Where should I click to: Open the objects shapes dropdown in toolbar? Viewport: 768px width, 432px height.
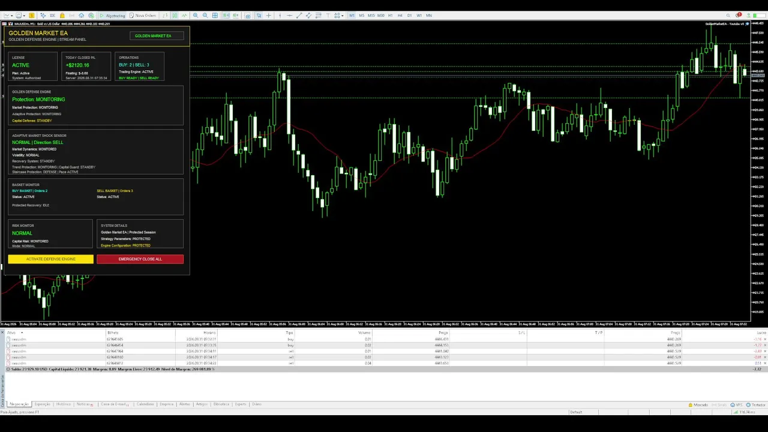coord(339,15)
